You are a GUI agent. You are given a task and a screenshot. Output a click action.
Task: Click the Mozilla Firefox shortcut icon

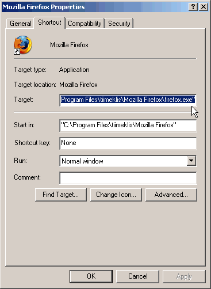point(23,45)
